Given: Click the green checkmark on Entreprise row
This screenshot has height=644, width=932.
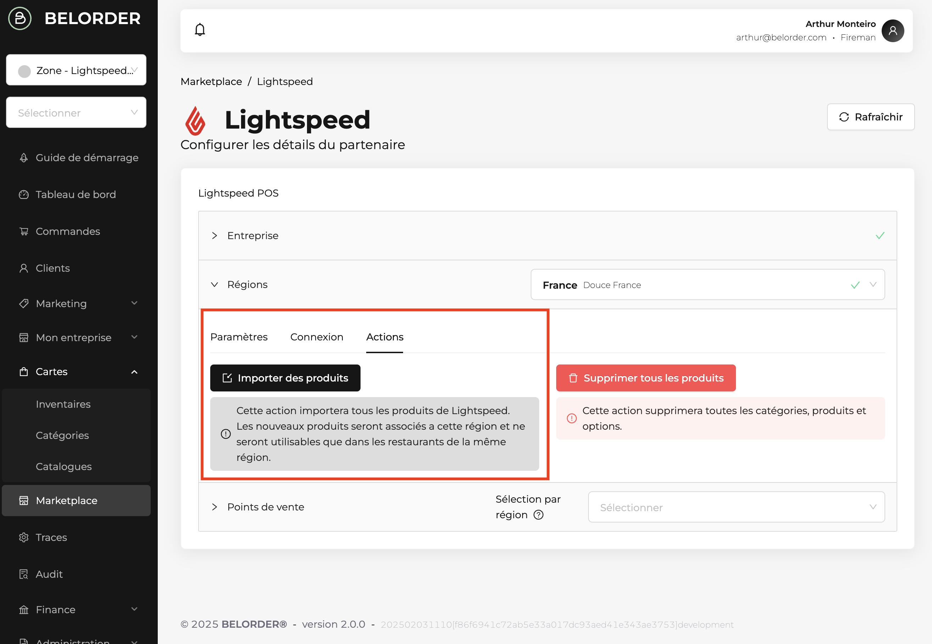Looking at the screenshot, I should coord(880,236).
